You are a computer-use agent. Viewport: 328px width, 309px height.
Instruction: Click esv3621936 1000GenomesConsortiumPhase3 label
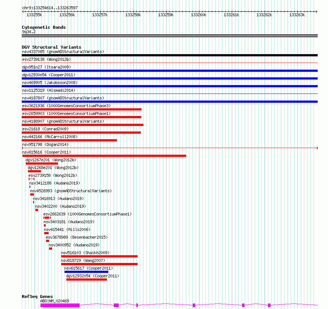coord(66,106)
